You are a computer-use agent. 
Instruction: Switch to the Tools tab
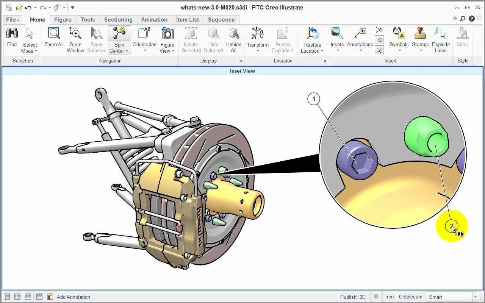(x=88, y=20)
